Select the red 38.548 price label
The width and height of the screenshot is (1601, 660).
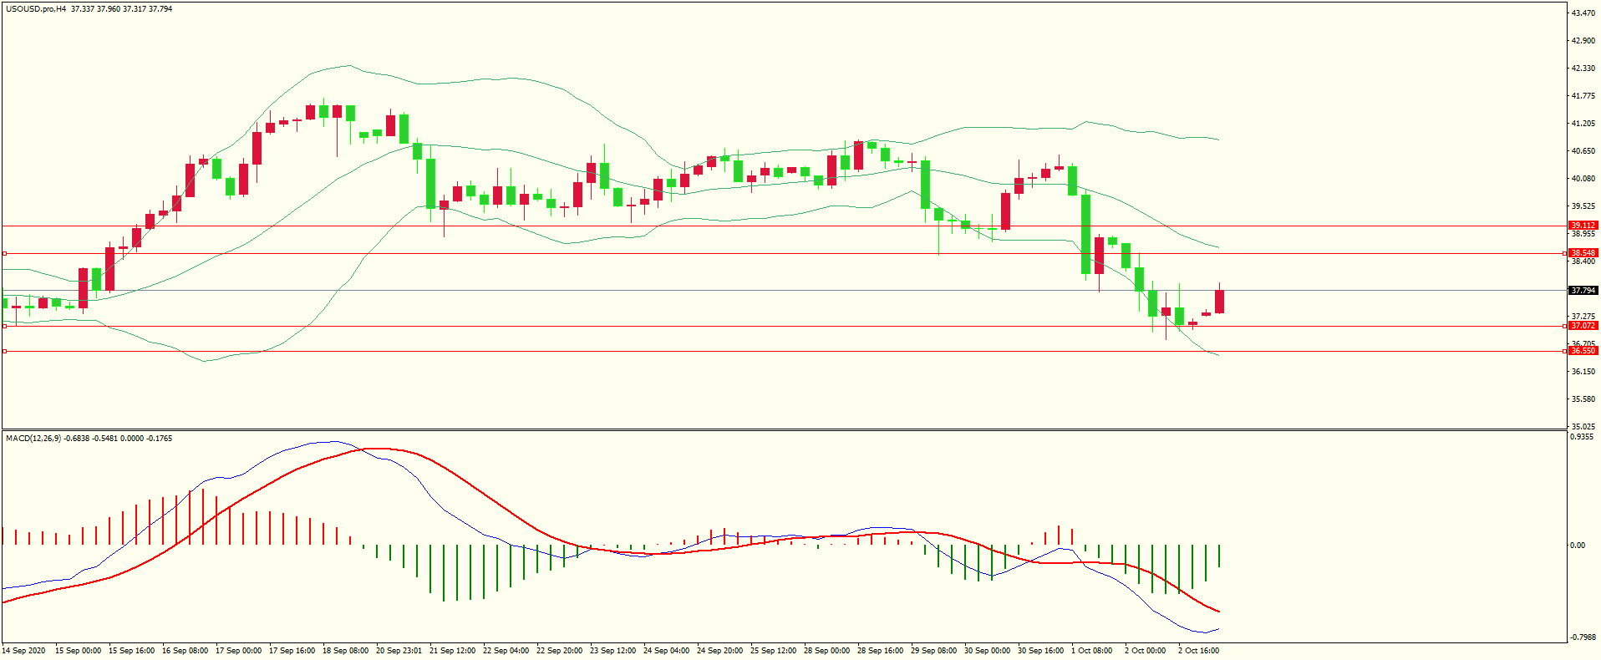pos(1583,253)
